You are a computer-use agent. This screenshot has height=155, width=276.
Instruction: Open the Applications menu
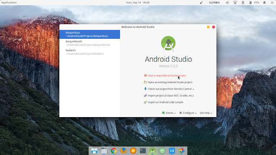9,3
